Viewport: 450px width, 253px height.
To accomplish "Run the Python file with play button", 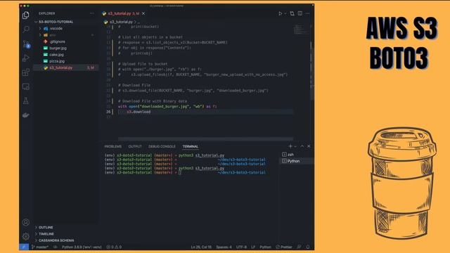I will (x=280, y=13).
